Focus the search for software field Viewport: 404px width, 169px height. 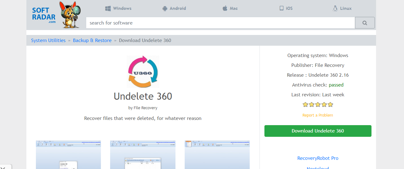click(220, 23)
